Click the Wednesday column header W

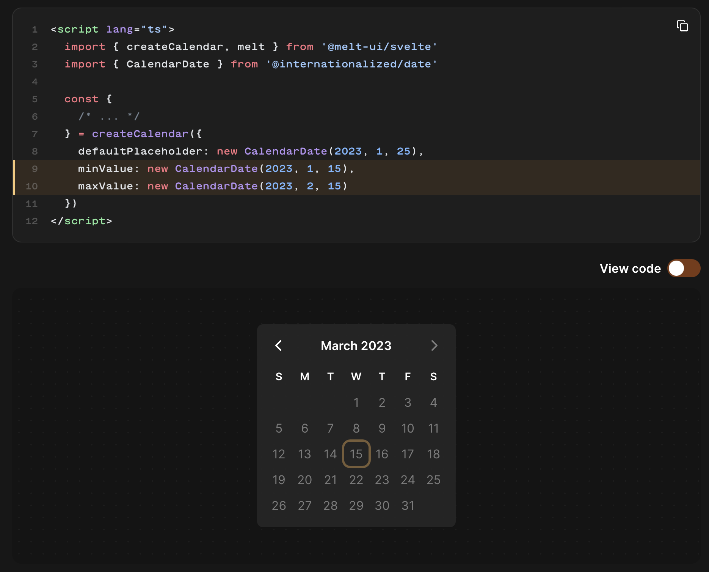pos(356,377)
